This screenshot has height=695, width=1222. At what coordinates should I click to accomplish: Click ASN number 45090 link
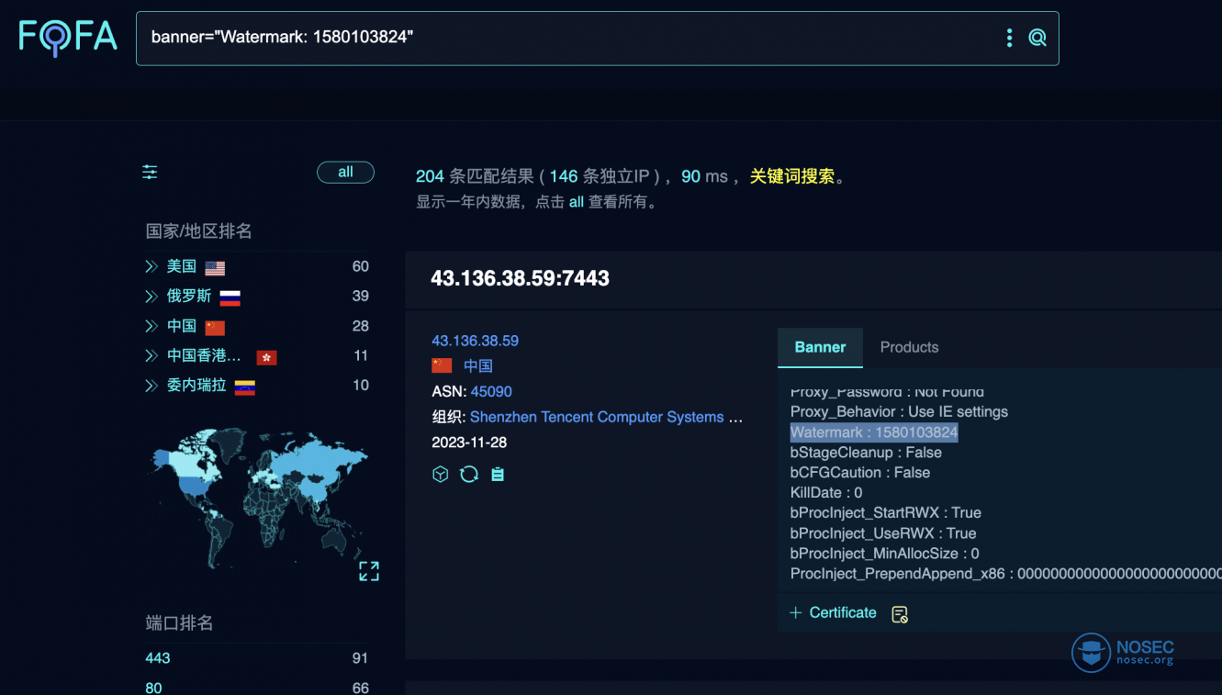point(491,391)
